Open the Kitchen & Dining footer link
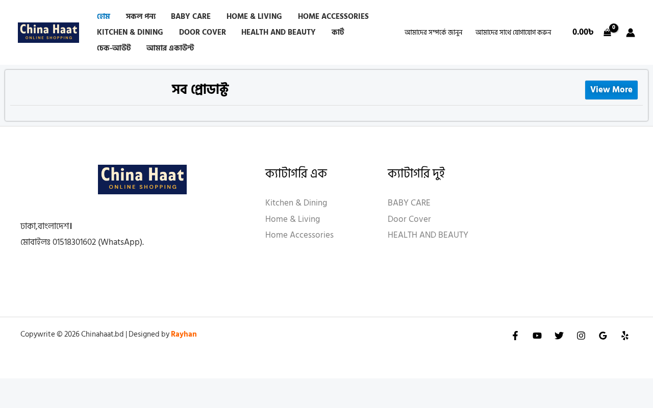Image resolution: width=653 pixels, height=408 pixels. point(296,203)
